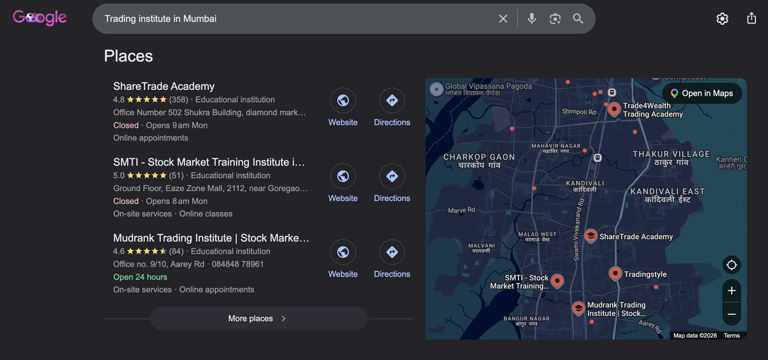The image size is (768, 360).
Task: Select Tradingstyle map pin
Action: (x=615, y=274)
